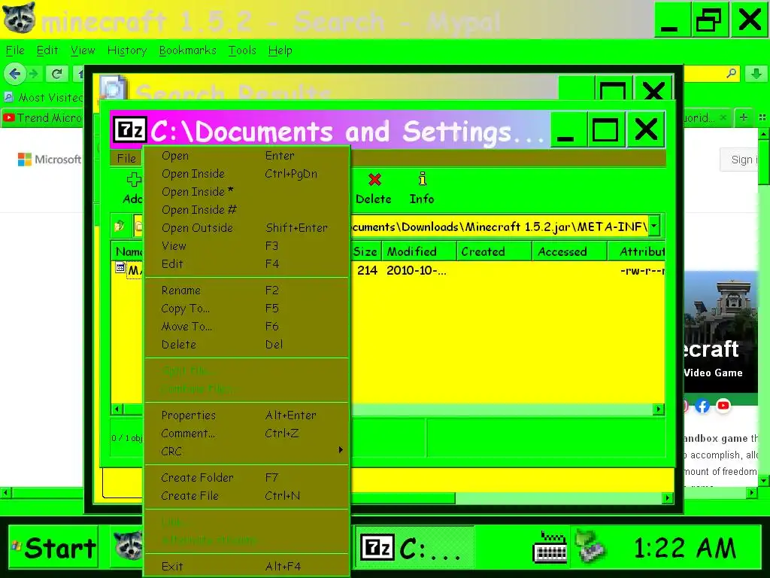The image size is (770, 578).
Task: Click the taskbar clock showing 1:22 AM
Action: tap(684, 548)
